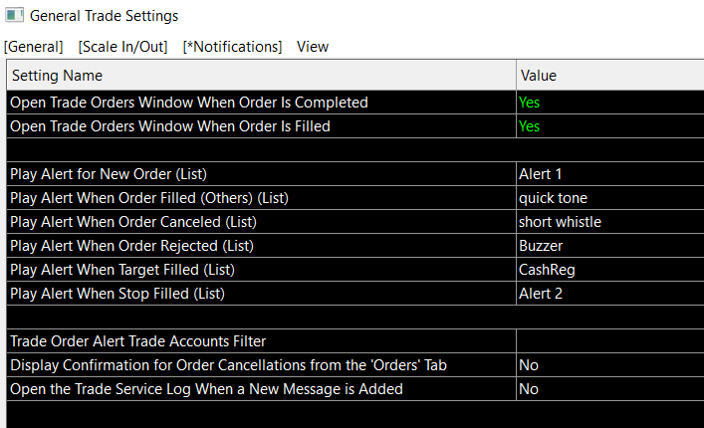
Task: Open the Target Filled alert list showing CashReg
Action: tap(547, 270)
